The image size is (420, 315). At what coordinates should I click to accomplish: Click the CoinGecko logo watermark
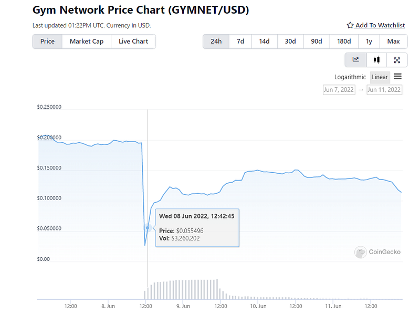pyautogui.click(x=361, y=252)
